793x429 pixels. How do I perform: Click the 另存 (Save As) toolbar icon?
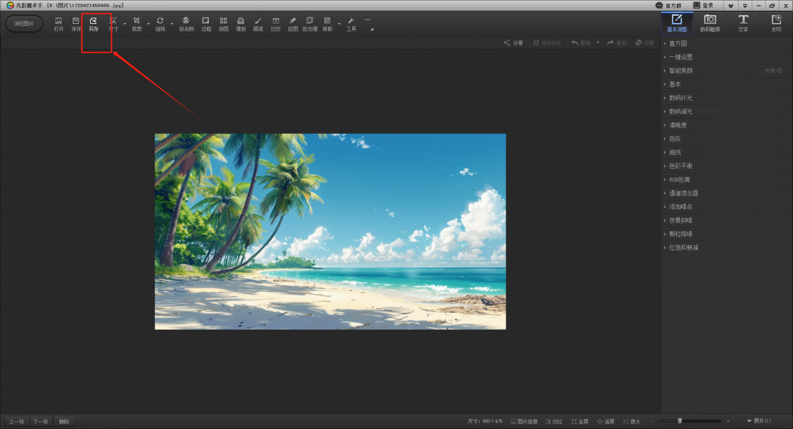[x=93, y=24]
